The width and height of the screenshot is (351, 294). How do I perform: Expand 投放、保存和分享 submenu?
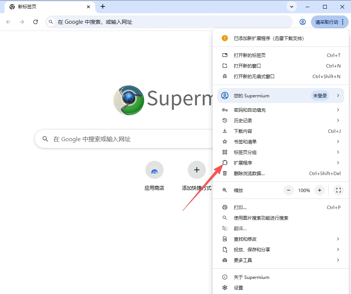[x=280, y=249]
